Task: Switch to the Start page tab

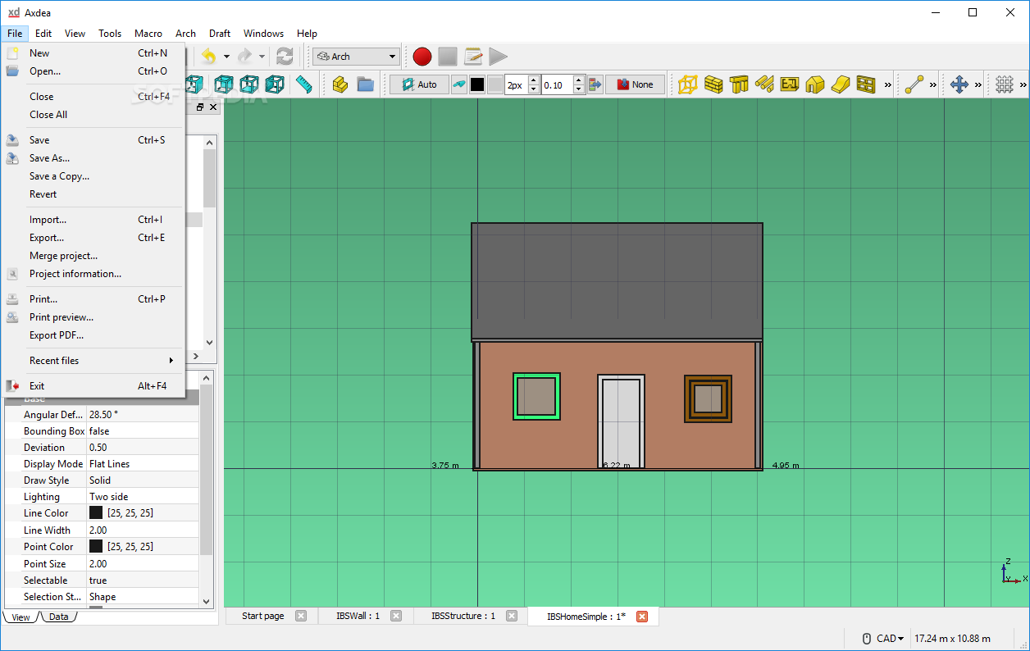Action: pos(263,616)
